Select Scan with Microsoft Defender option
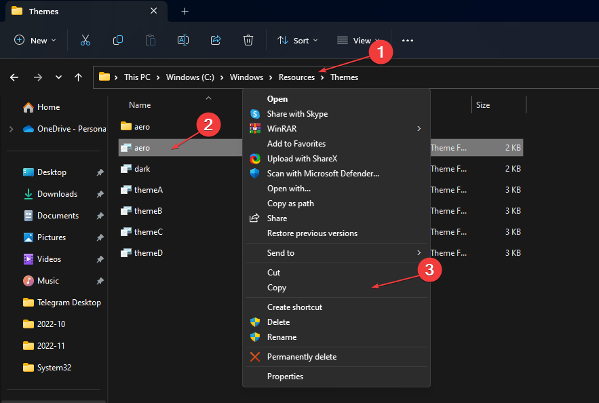Screen dimensions: 599x403 [323, 174]
